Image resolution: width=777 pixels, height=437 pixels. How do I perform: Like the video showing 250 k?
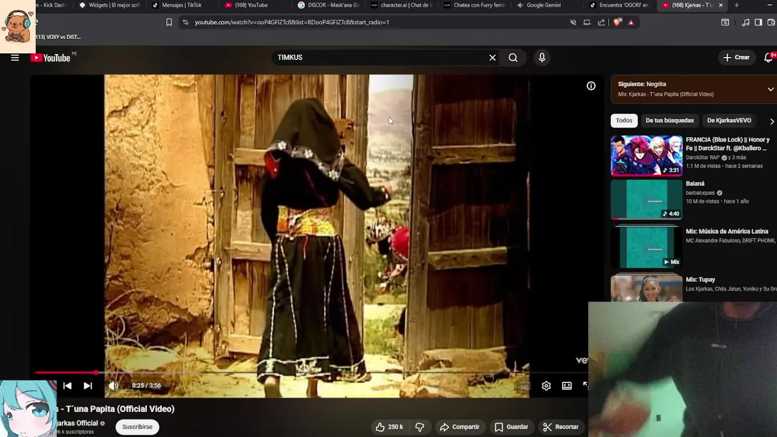(389, 427)
